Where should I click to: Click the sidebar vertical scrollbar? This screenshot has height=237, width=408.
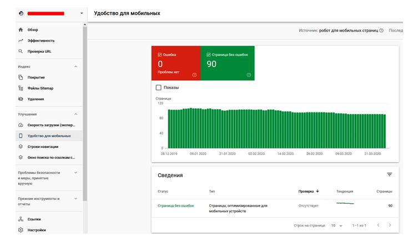(85, 114)
